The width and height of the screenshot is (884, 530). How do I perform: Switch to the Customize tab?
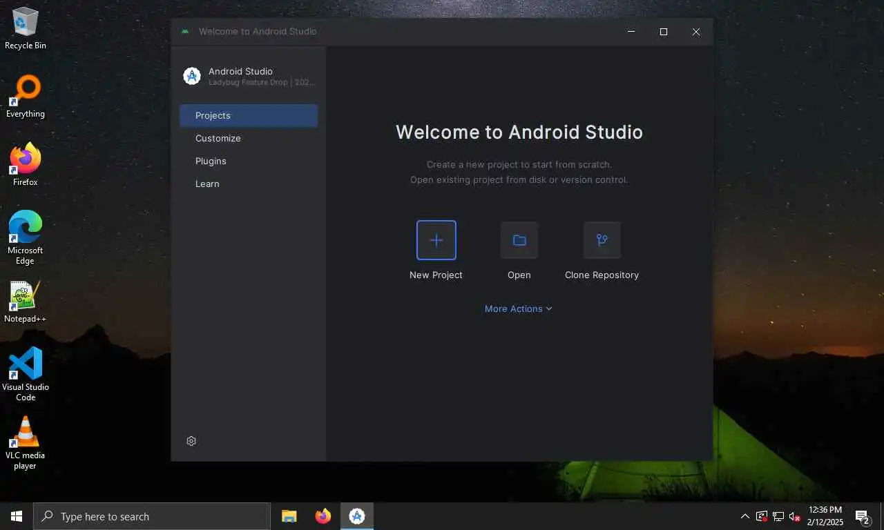click(249, 138)
